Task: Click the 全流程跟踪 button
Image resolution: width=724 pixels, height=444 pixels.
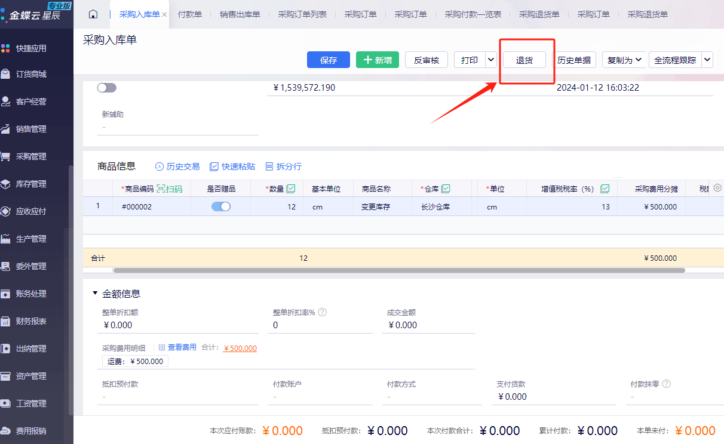Action: pyautogui.click(x=675, y=60)
